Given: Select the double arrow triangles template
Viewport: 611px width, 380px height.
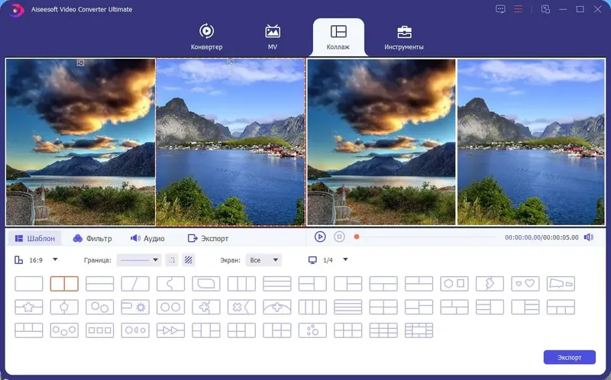Looking at the screenshot, I should click(170, 330).
